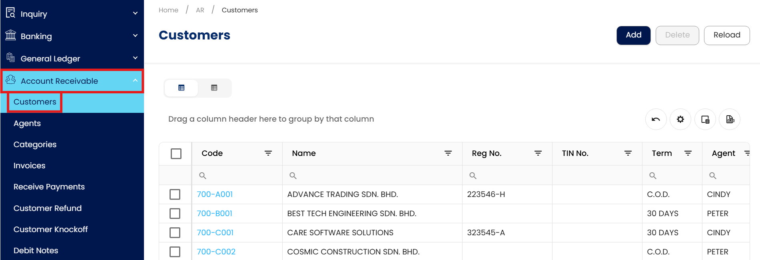
Task: Click the column chooser icon
Action: pos(705,119)
